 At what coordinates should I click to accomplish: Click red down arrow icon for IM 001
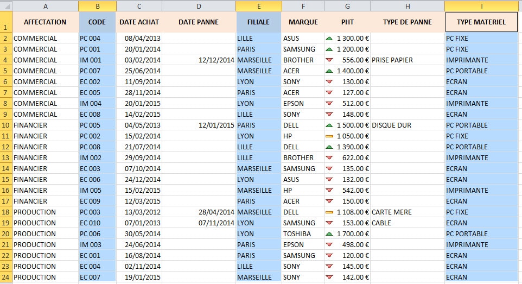[329, 60]
